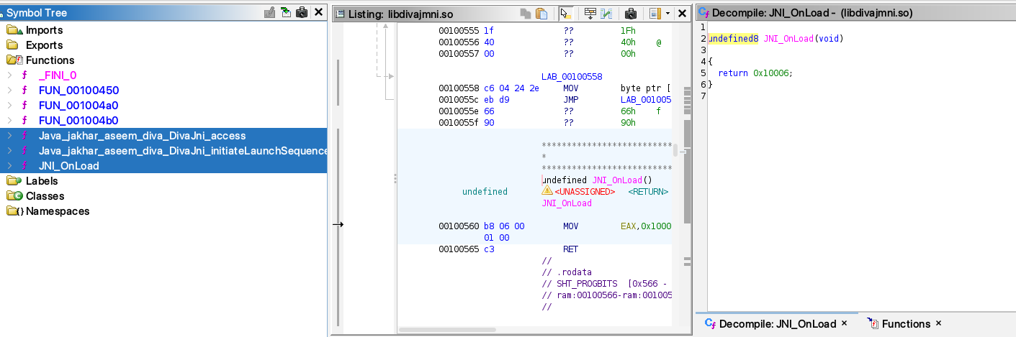Open the Imports folder in Symbol Tree
This screenshot has width=1016, height=337.
(44, 30)
